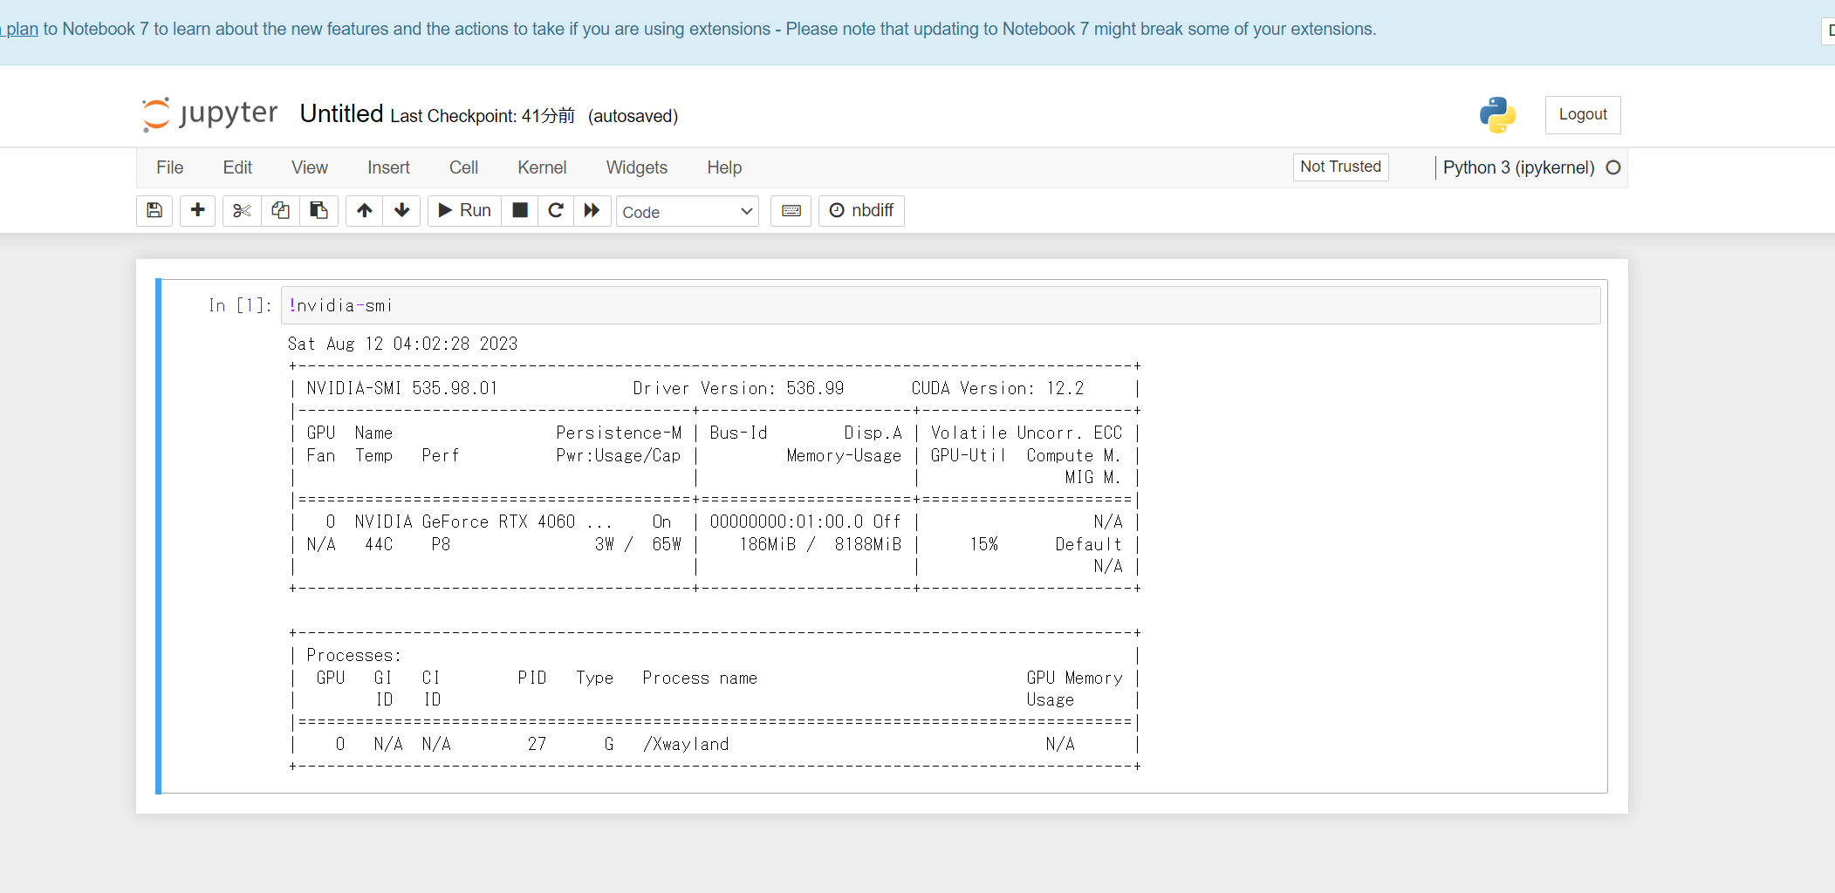Open the command palette keyboard icon
The height and width of the screenshot is (893, 1835).
point(791,210)
